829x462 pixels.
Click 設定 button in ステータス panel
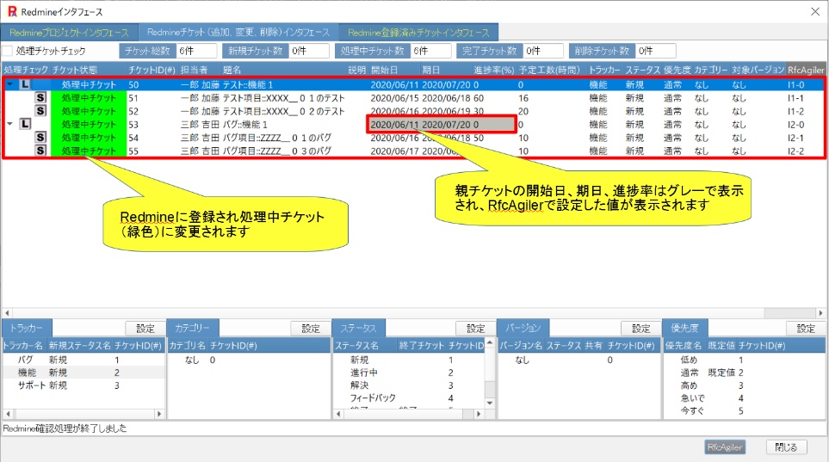(x=476, y=329)
